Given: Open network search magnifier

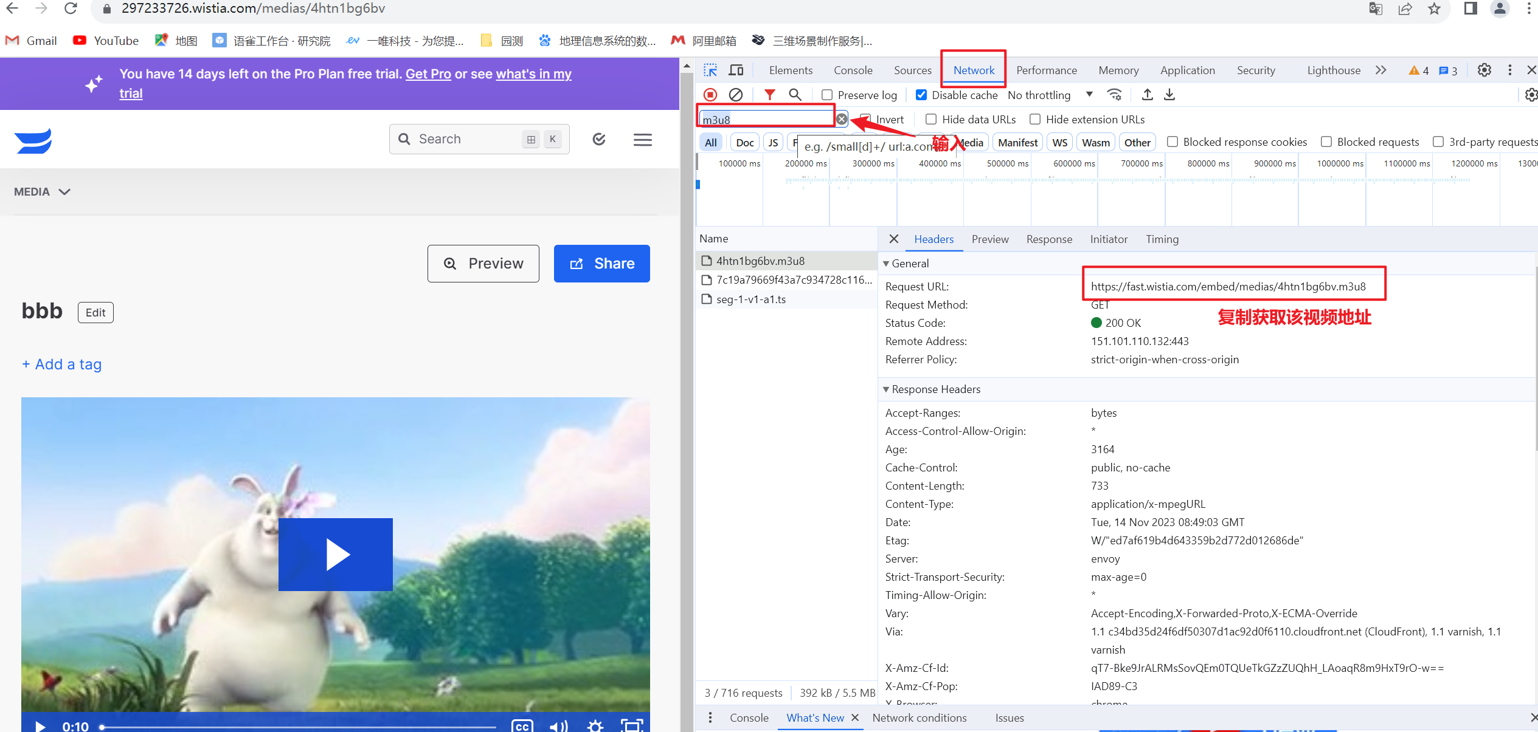Looking at the screenshot, I should click(795, 95).
